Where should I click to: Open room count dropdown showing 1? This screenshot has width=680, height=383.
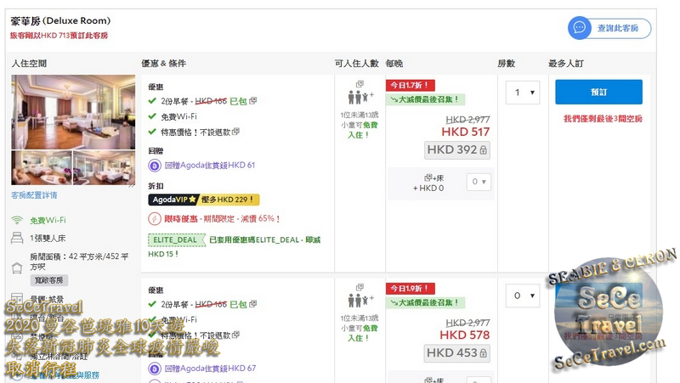(523, 93)
